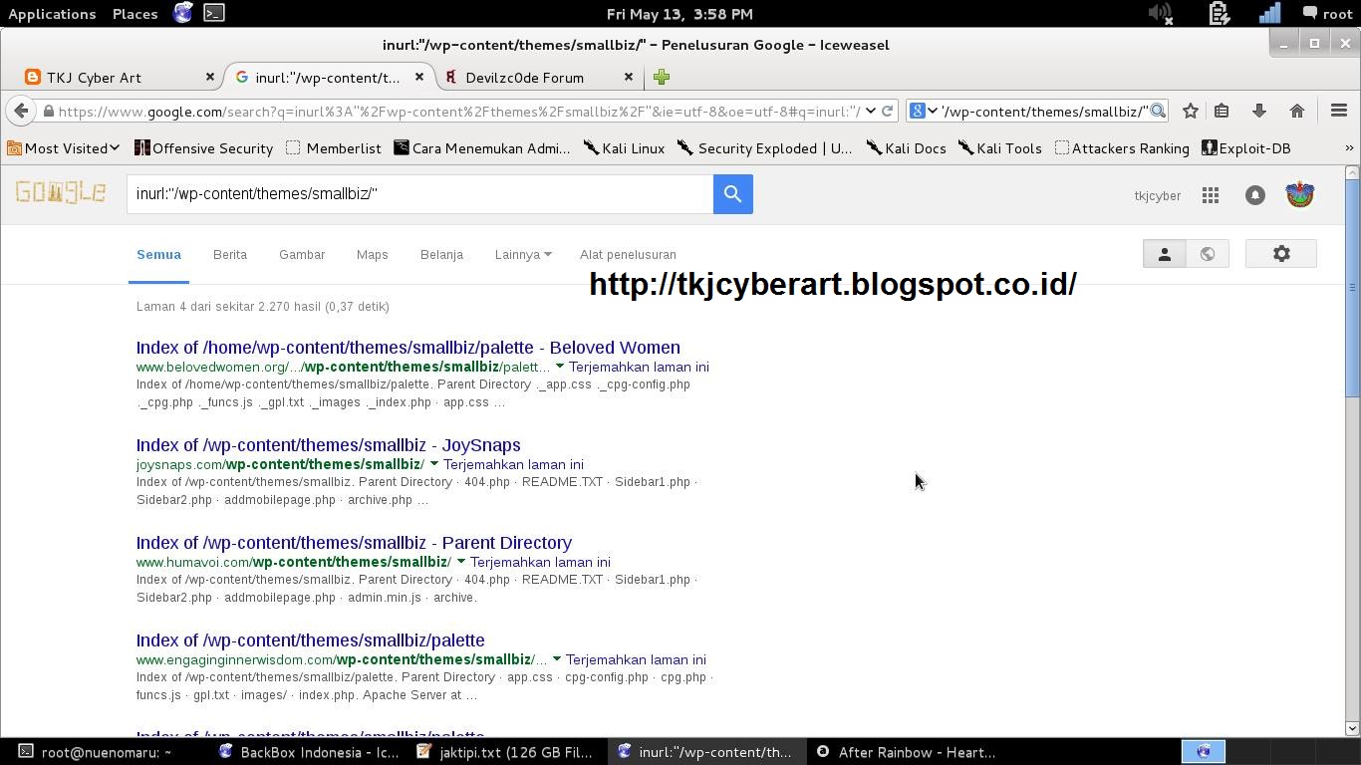Image resolution: width=1361 pixels, height=765 pixels.
Task: Open the Kali Tools bookmark
Action: [x=1000, y=148]
